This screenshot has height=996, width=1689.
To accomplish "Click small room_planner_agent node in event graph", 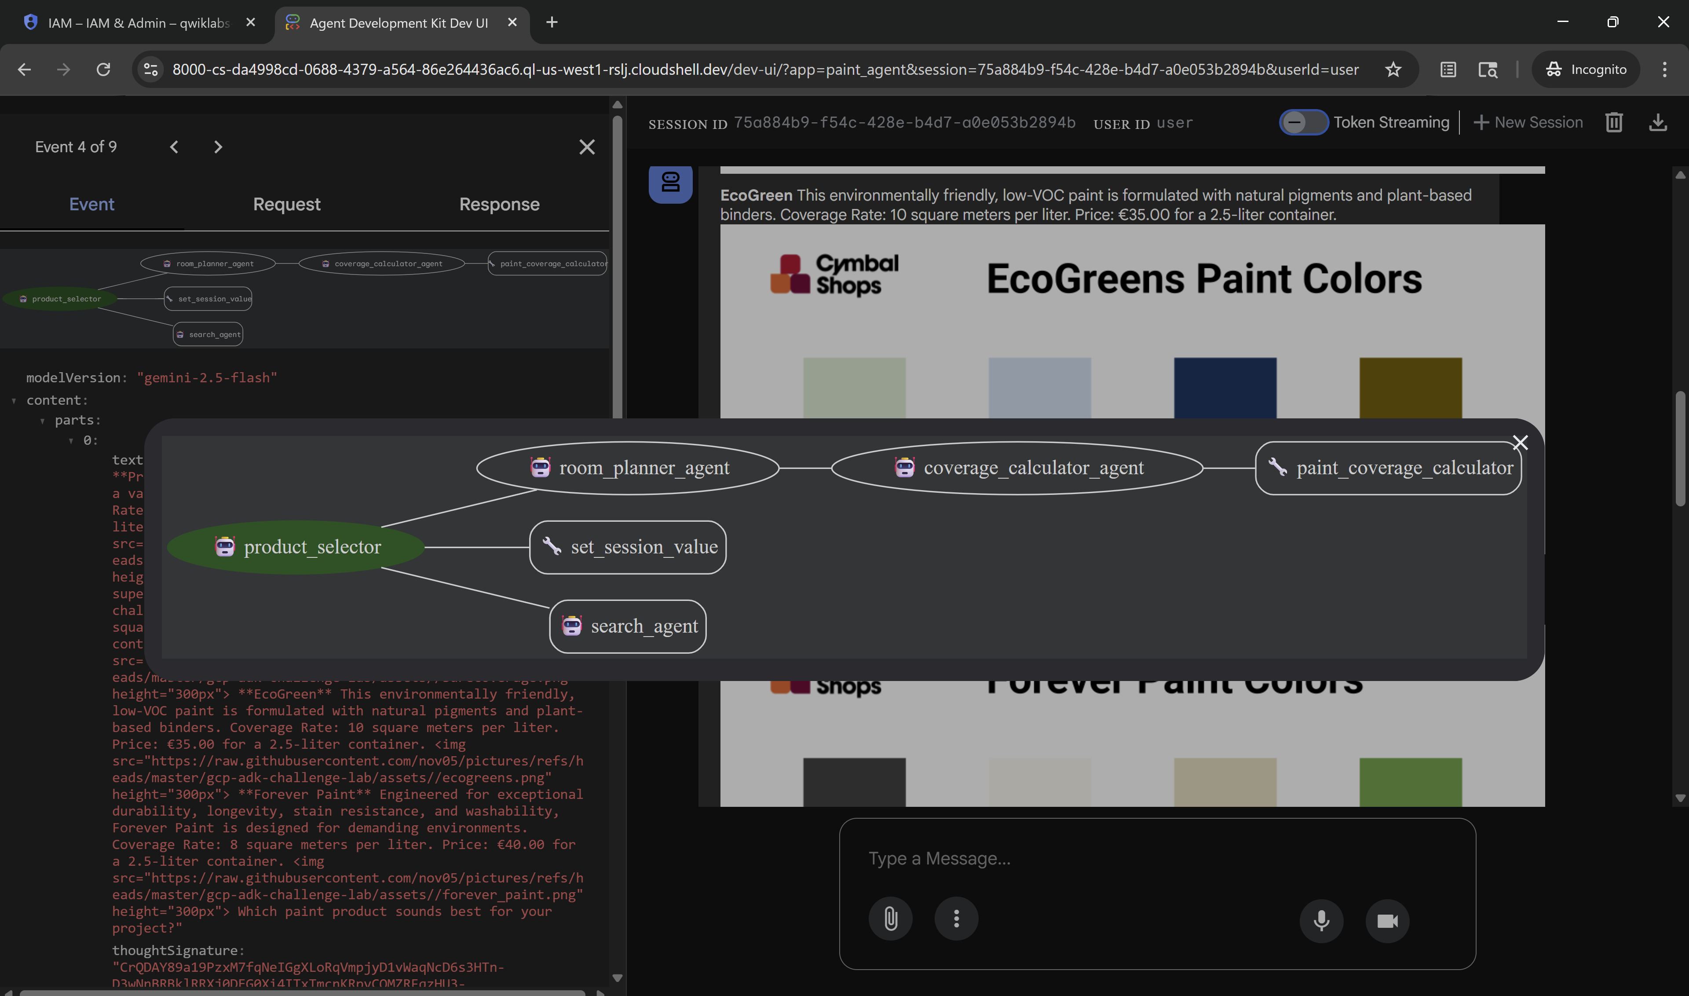I will point(208,264).
